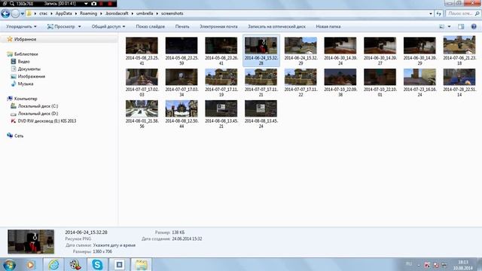
Task: Open recent locations dropdown beside navigation arrows
Action: 22,14
